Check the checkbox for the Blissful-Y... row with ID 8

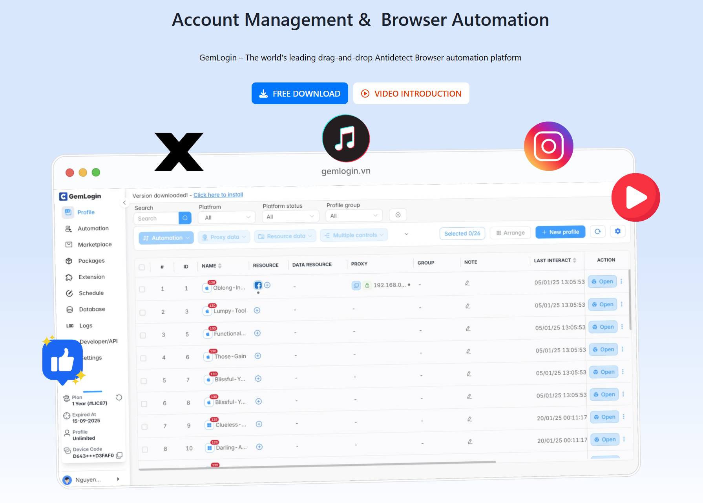click(144, 404)
